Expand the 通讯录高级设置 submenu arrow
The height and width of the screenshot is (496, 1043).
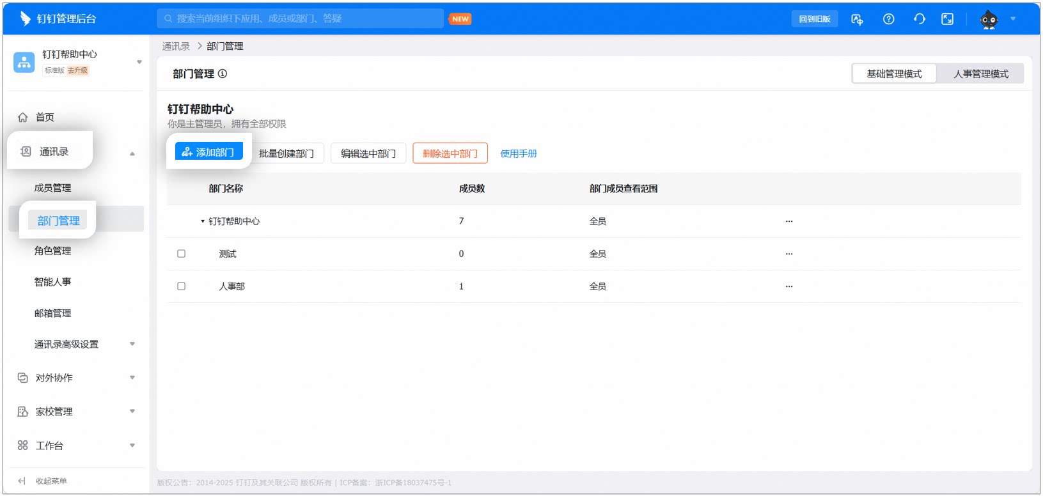[132, 344]
